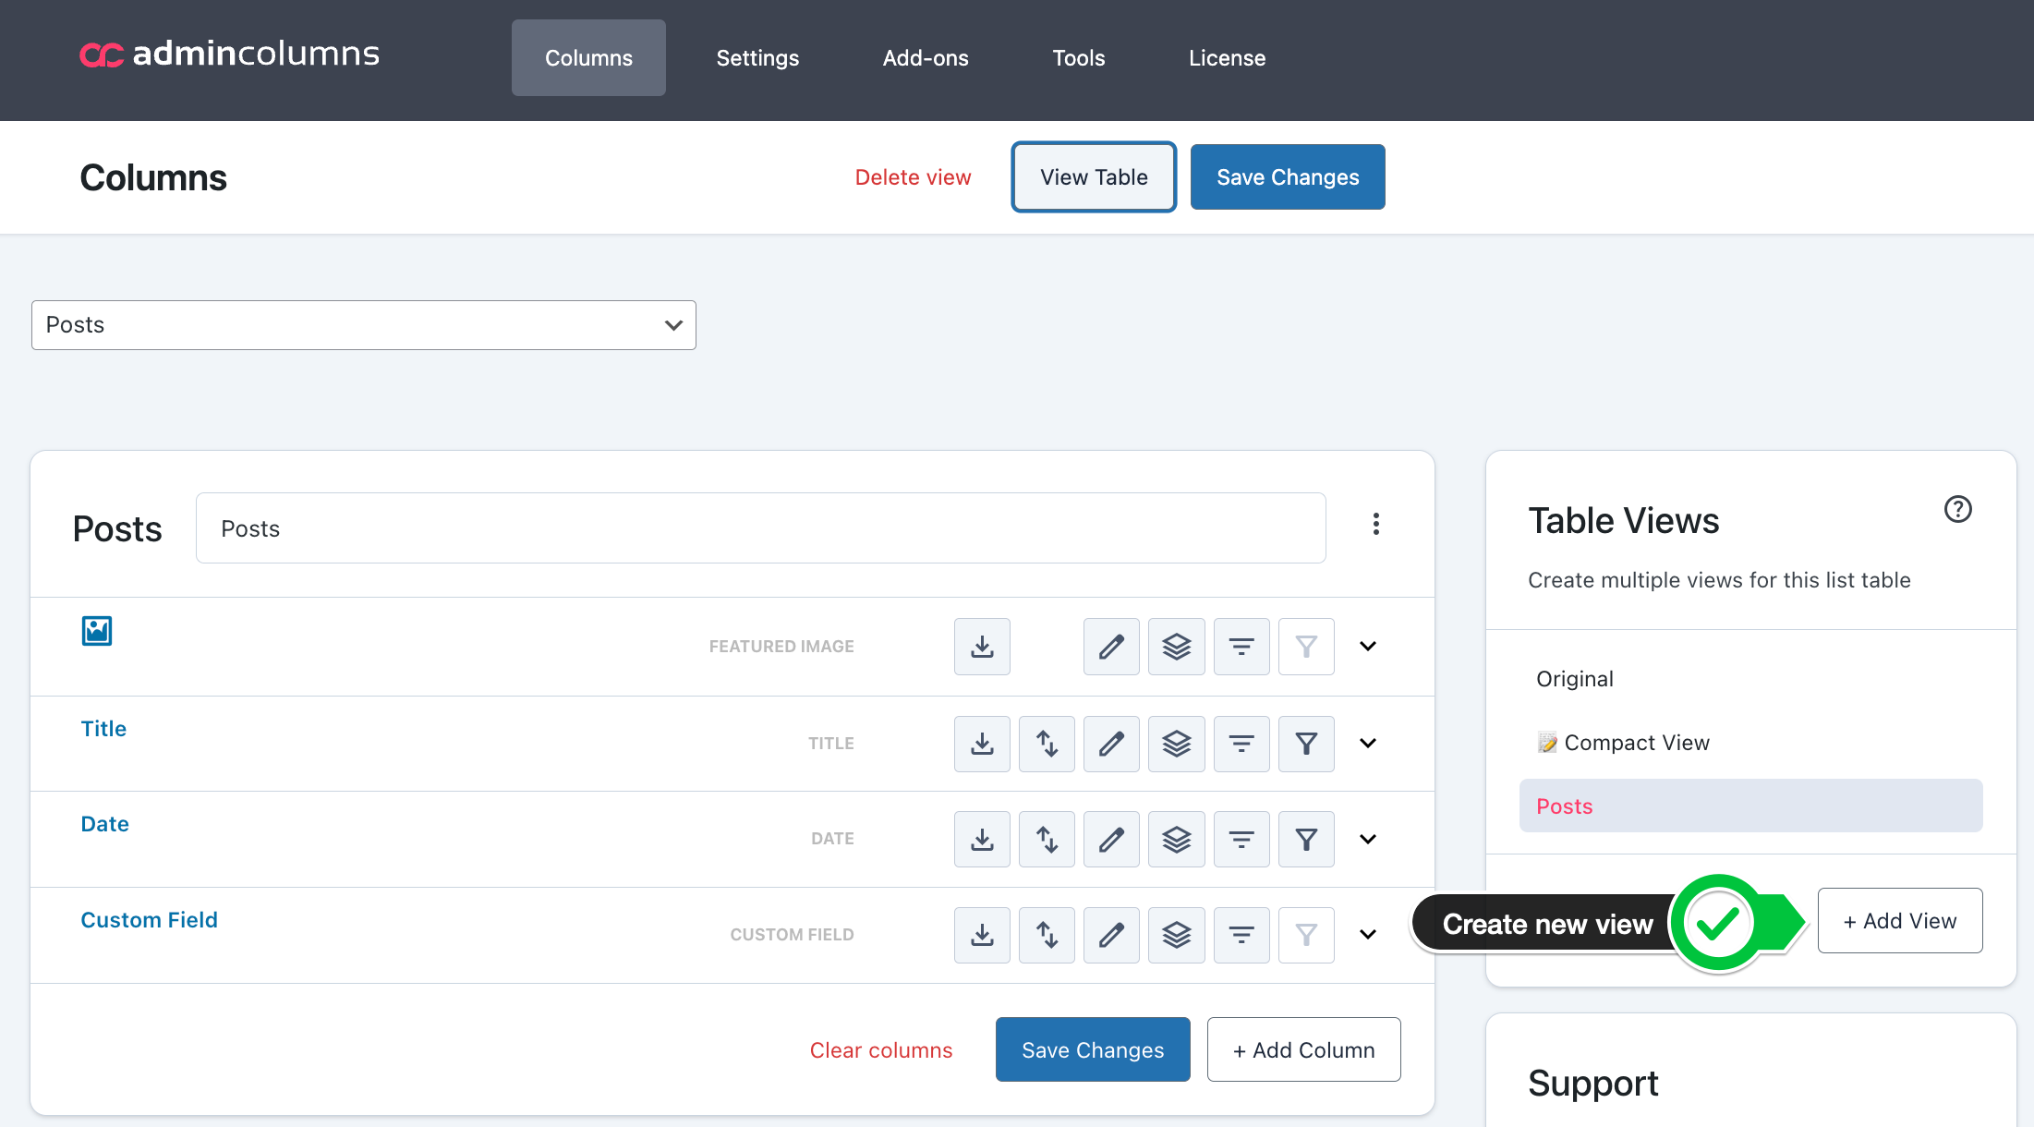2034x1127 pixels.
Task: Click inline edit pencil on Date row
Action: click(1111, 839)
